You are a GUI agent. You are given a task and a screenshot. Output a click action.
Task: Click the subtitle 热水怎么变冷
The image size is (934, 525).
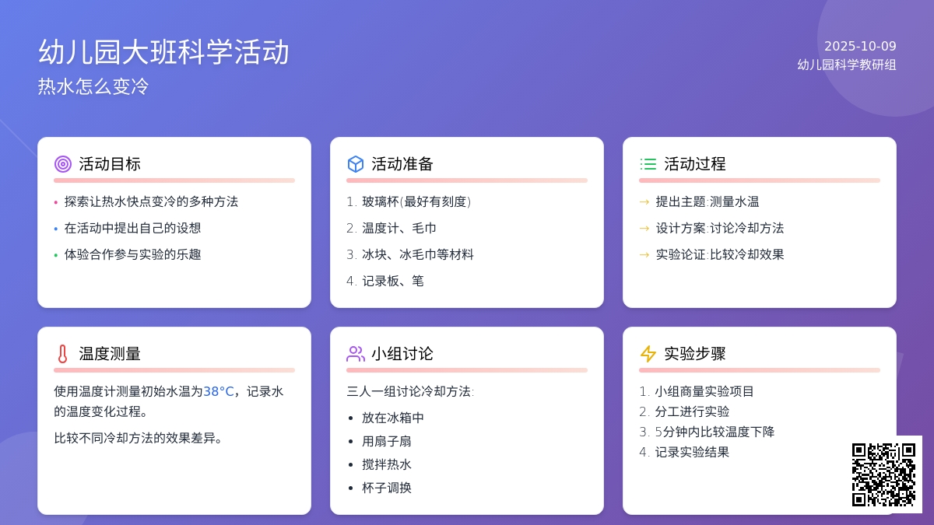click(93, 86)
